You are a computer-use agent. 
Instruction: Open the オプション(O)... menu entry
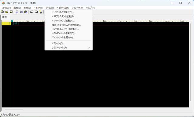[69, 44]
